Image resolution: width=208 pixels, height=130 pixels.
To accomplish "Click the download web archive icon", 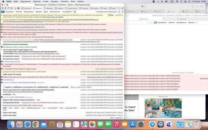I will (11, 8).
